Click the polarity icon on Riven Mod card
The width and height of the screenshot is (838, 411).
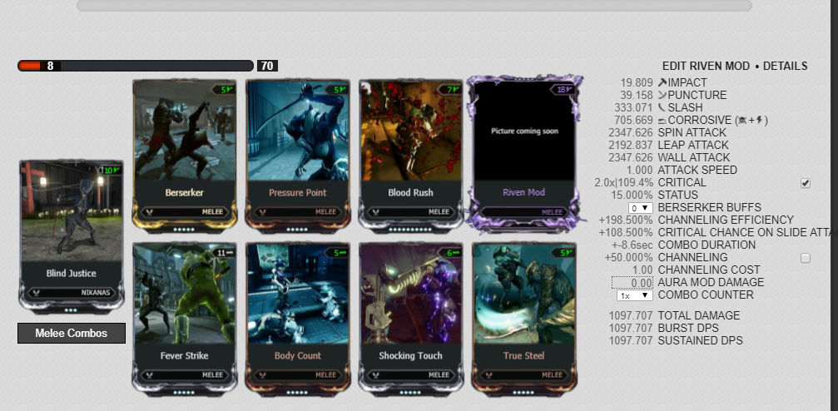click(564, 89)
